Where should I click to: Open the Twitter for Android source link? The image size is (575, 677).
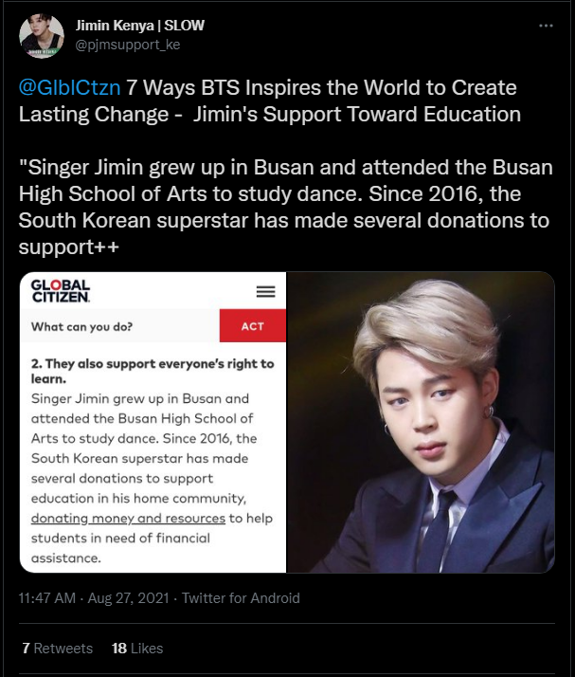click(x=241, y=598)
